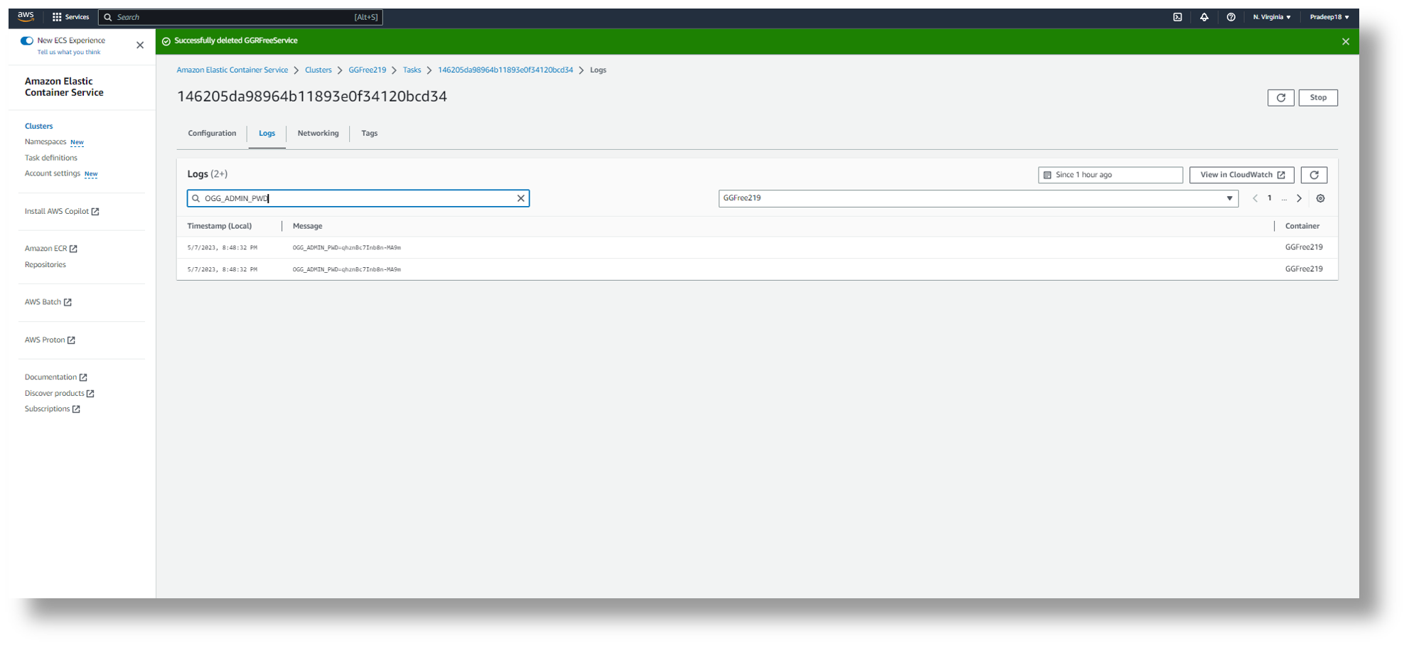Open the Tags tab
Viewport: 1409px width, 648px height.
tap(369, 134)
